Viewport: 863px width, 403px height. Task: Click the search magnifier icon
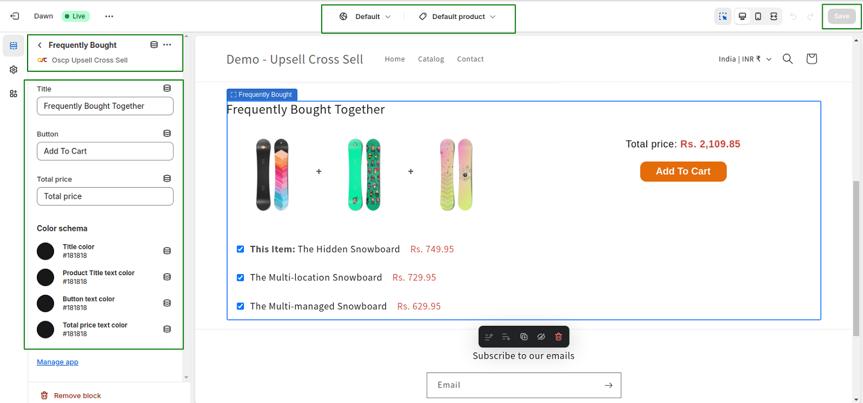click(788, 59)
